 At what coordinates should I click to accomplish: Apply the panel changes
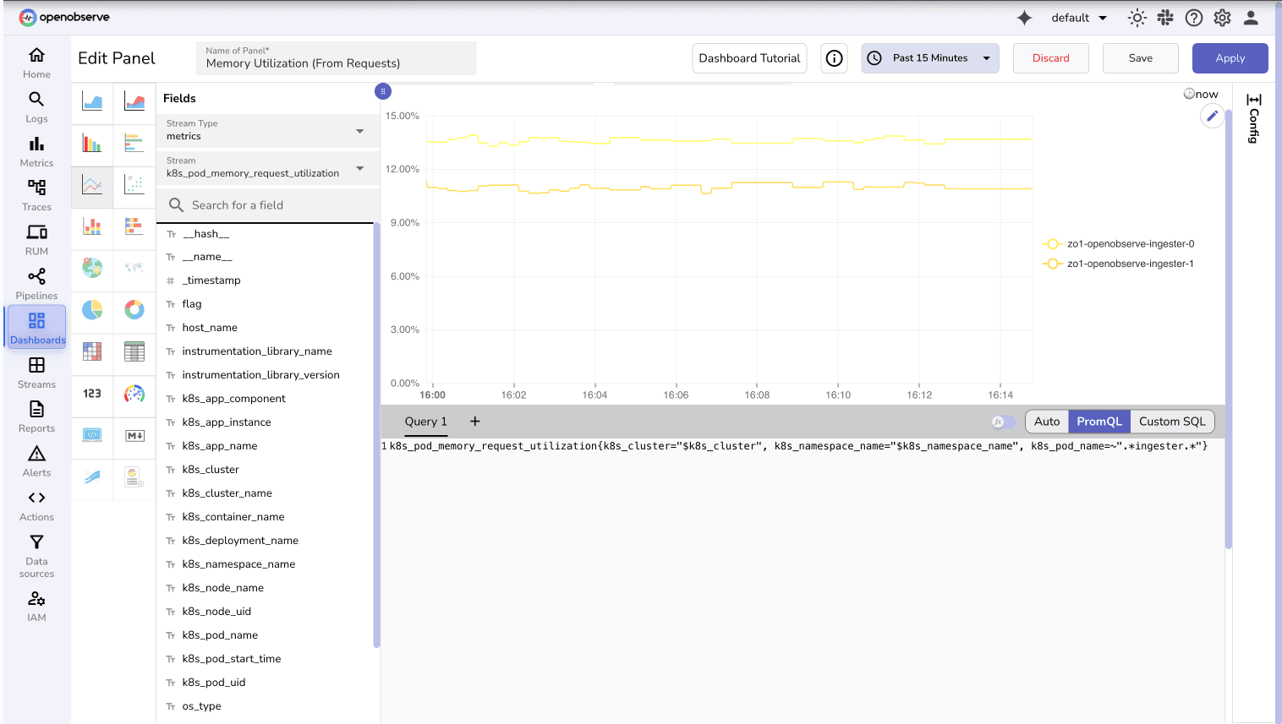pyautogui.click(x=1230, y=57)
